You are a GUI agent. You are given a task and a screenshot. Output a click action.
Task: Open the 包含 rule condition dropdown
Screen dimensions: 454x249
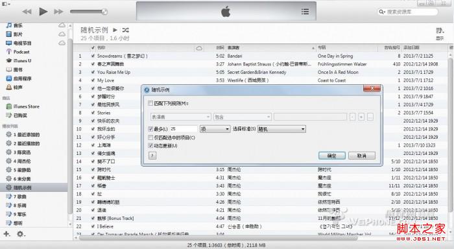tap(243, 117)
